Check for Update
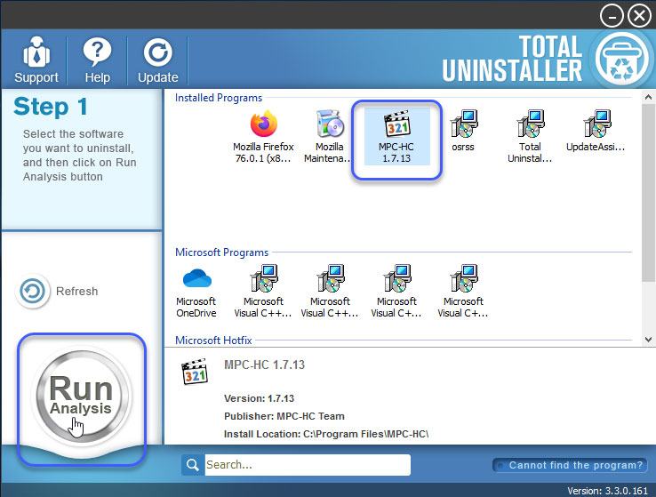Image resolution: width=656 pixels, height=497 pixels. point(157,60)
